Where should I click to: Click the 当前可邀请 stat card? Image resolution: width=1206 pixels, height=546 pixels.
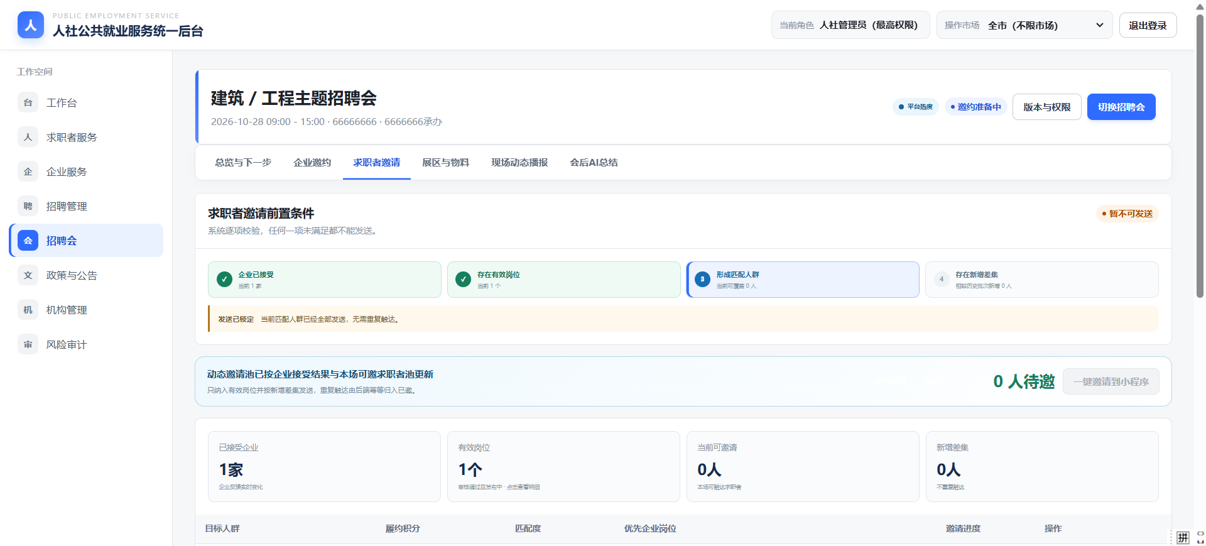point(803,466)
